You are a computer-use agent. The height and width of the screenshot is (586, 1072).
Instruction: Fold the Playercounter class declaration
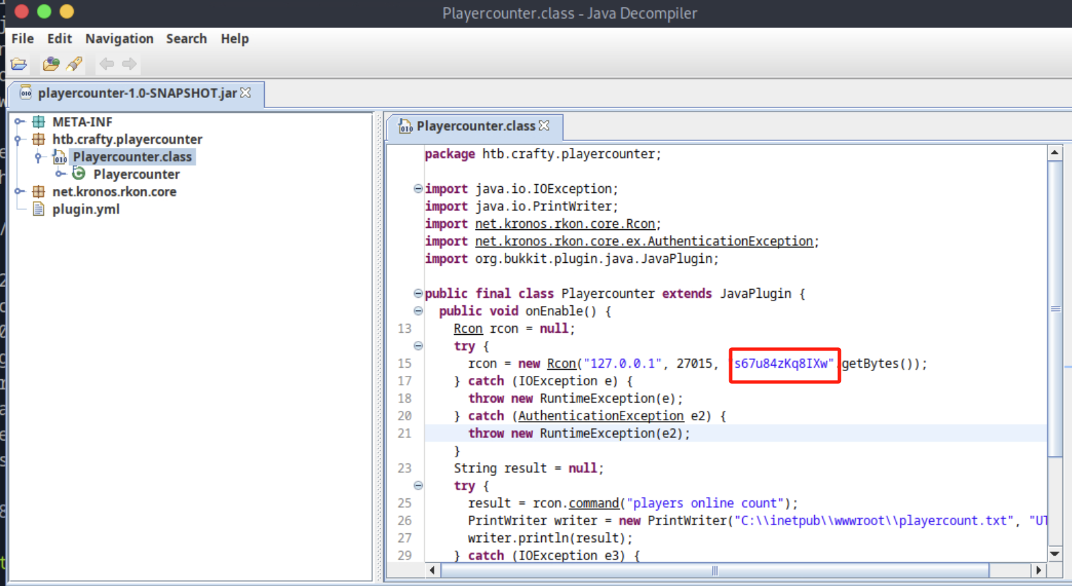(x=418, y=294)
